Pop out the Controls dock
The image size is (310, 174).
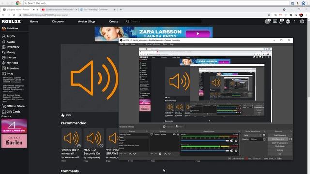pyautogui.click(x=291, y=131)
